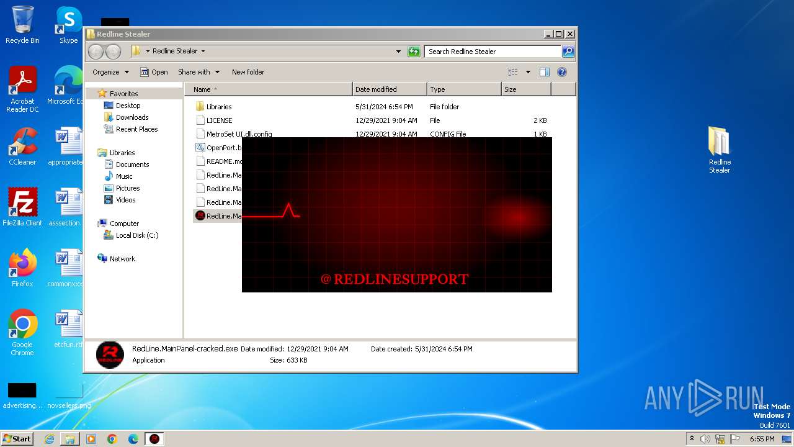Open the Share with dropdown
Screen dimensions: 794x447
pos(198,72)
